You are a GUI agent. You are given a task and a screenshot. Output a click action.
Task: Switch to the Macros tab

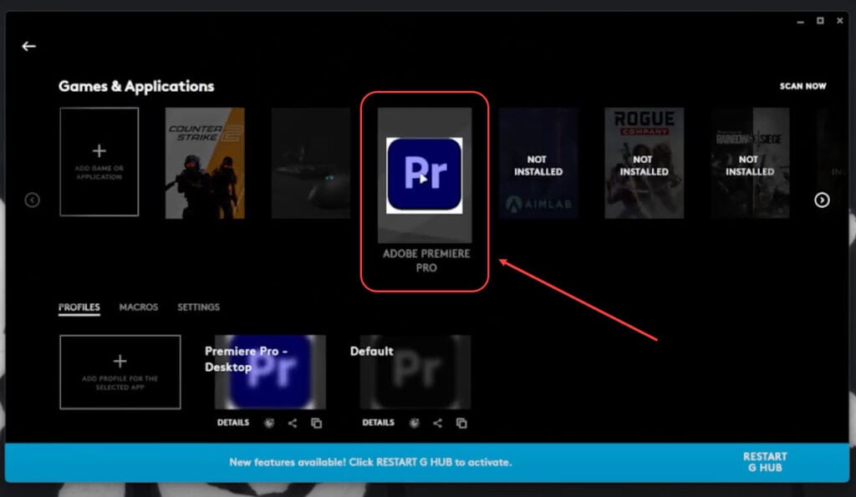(x=139, y=307)
